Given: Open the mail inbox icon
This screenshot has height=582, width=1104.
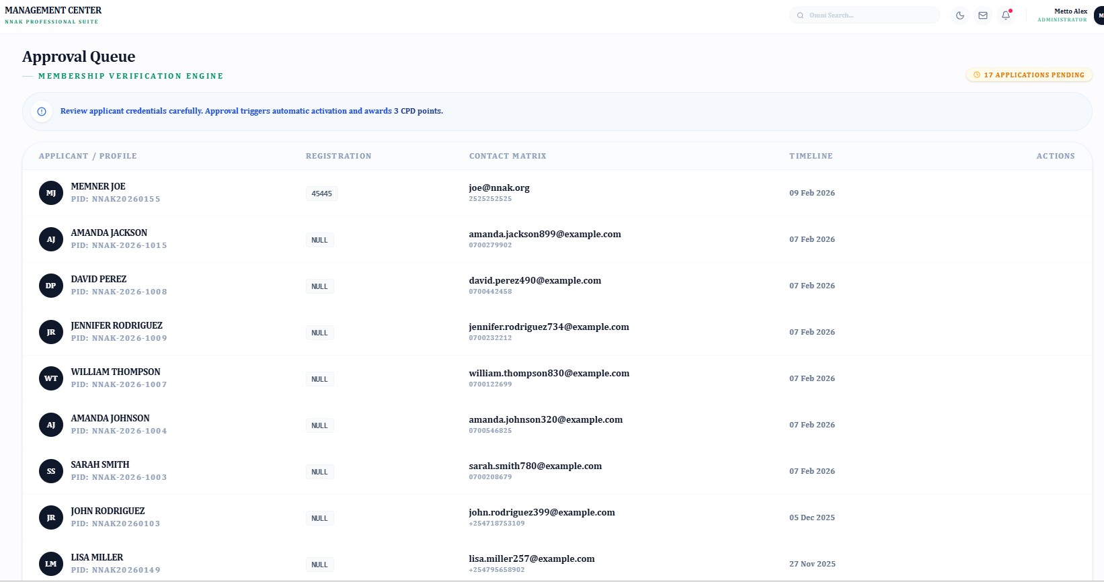Looking at the screenshot, I should [983, 15].
